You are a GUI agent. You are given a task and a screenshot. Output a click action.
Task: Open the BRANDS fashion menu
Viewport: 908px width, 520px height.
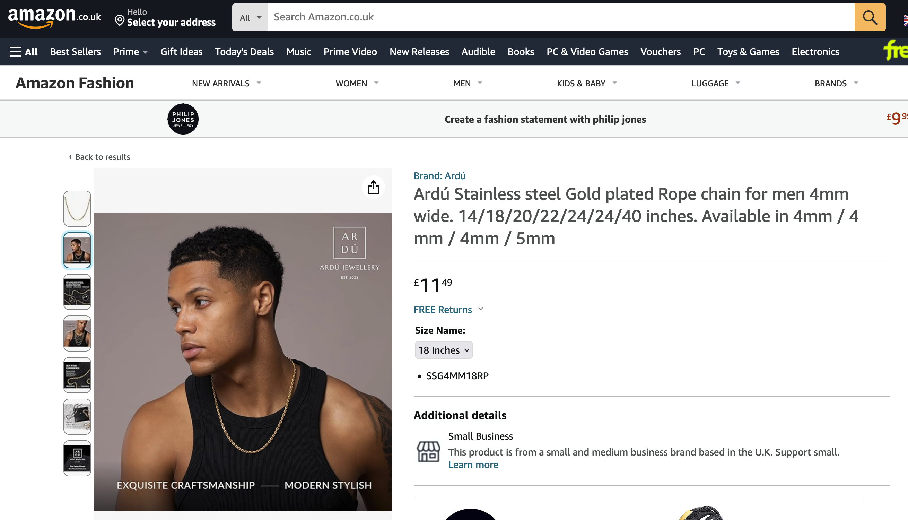point(836,83)
